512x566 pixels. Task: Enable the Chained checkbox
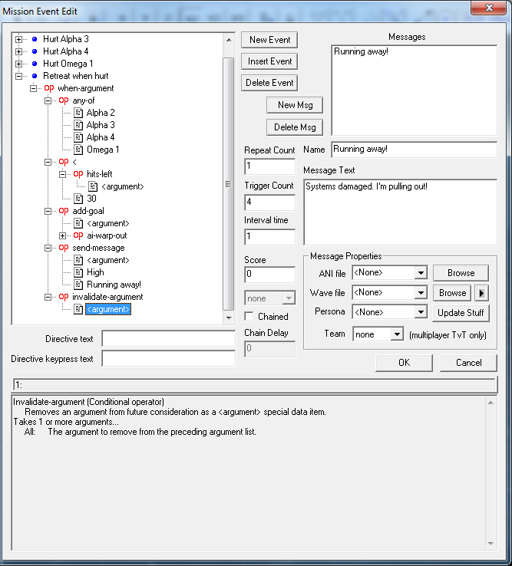(249, 316)
